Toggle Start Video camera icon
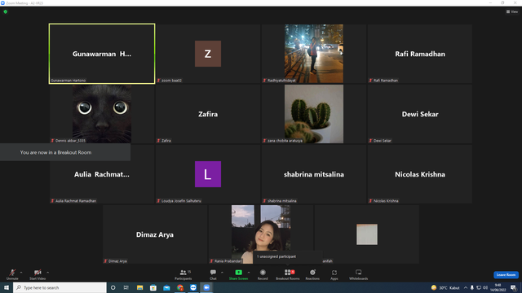 (x=38, y=273)
